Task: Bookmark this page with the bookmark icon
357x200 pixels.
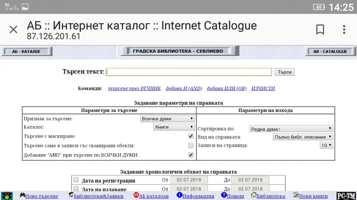Action: pos(320,29)
